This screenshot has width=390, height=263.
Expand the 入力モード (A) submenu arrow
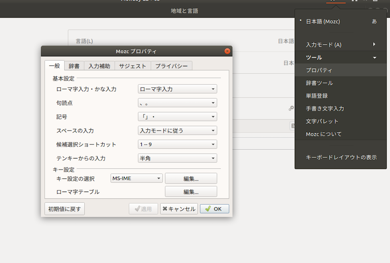pyautogui.click(x=374, y=44)
